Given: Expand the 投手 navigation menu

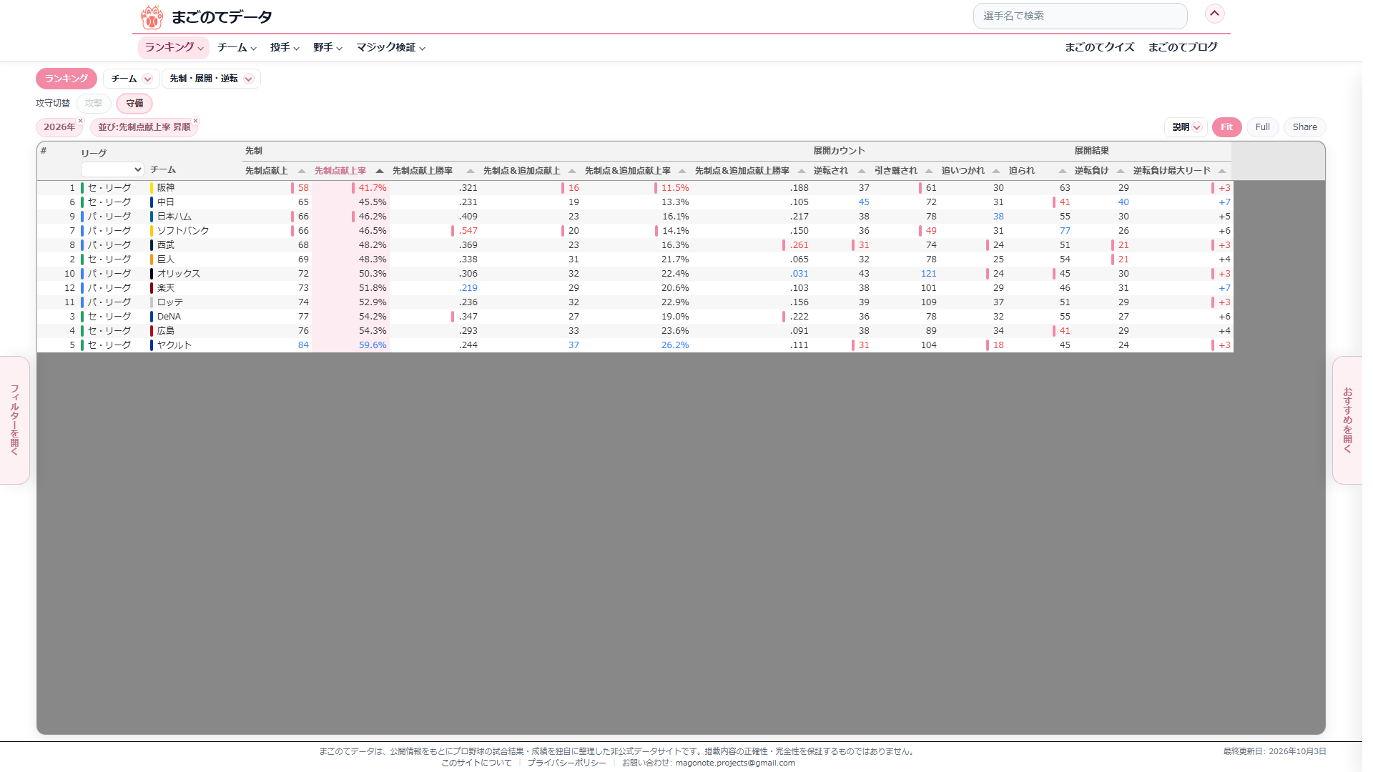Looking at the screenshot, I should click(285, 47).
